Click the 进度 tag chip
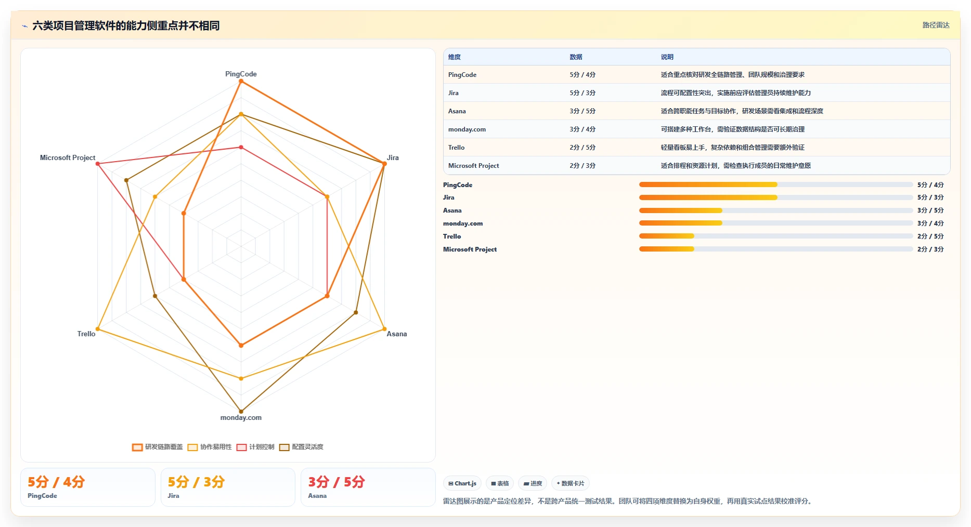 tap(533, 483)
